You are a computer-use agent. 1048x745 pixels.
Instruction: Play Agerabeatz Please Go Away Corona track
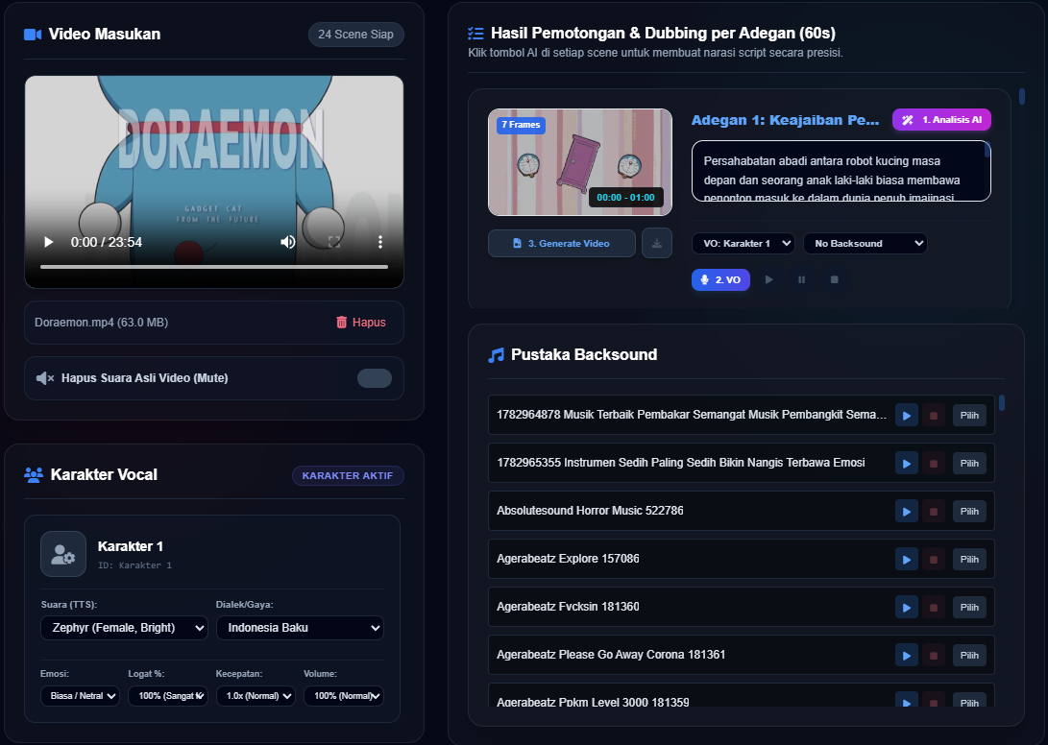coord(906,656)
